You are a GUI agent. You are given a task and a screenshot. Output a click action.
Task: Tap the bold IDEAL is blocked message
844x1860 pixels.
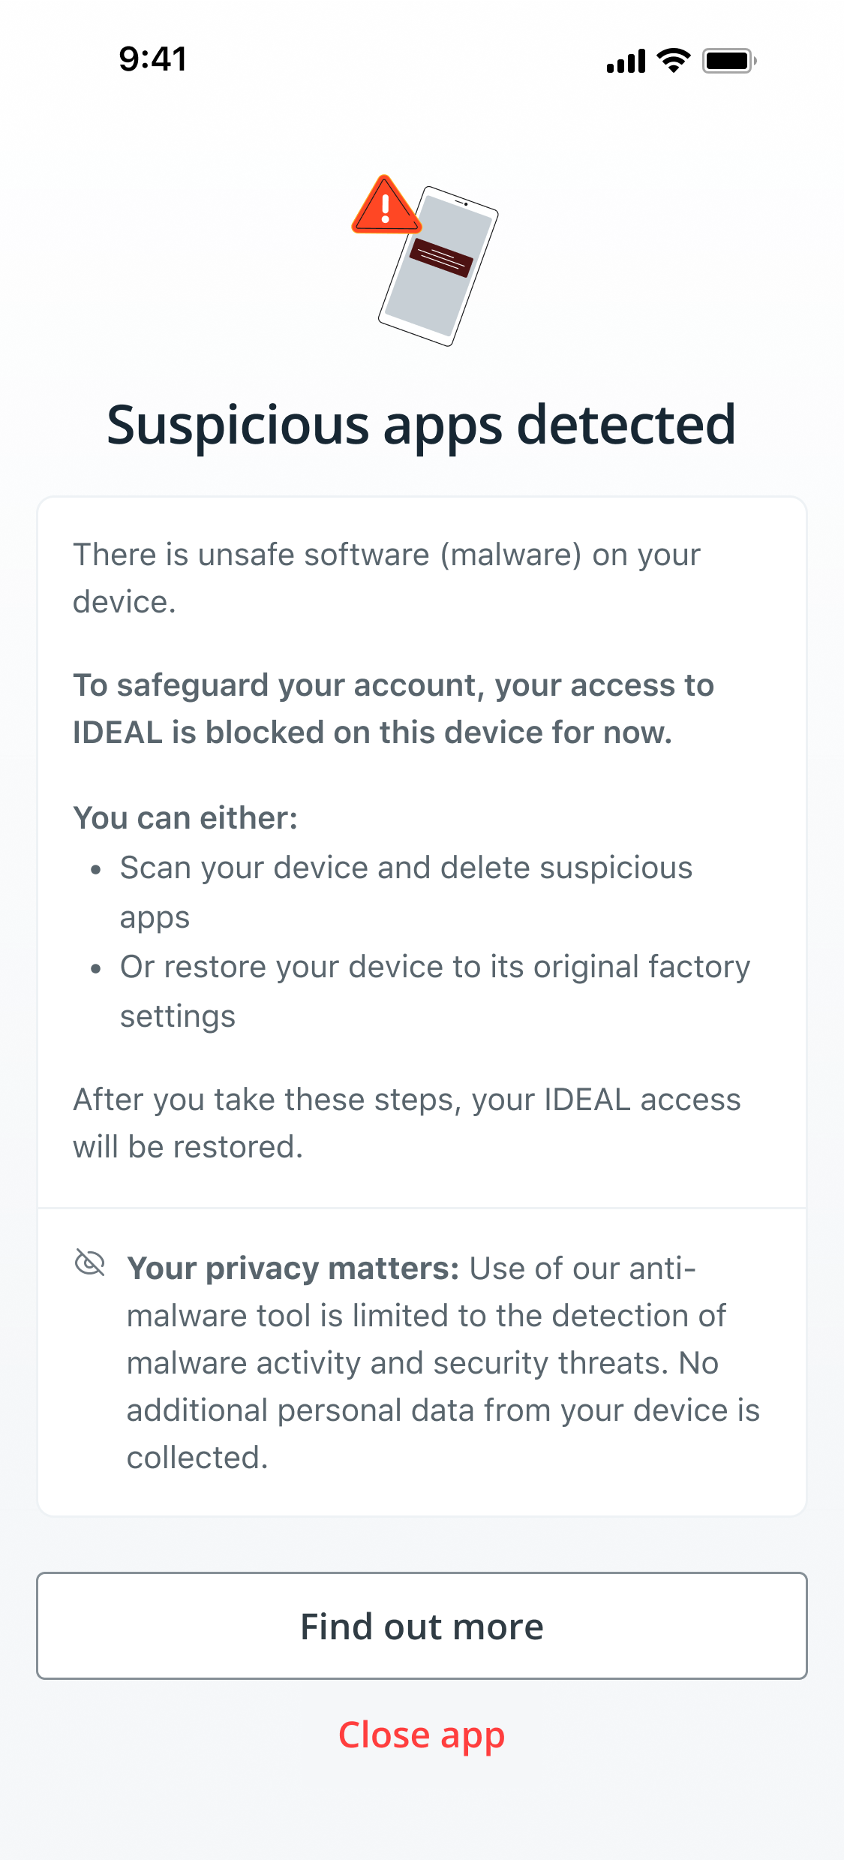pyautogui.click(x=393, y=709)
